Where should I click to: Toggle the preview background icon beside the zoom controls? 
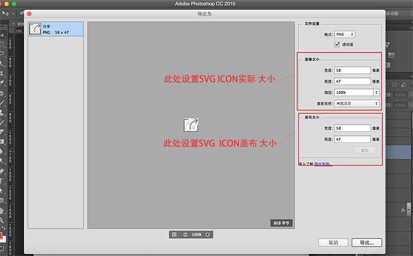(x=174, y=234)
